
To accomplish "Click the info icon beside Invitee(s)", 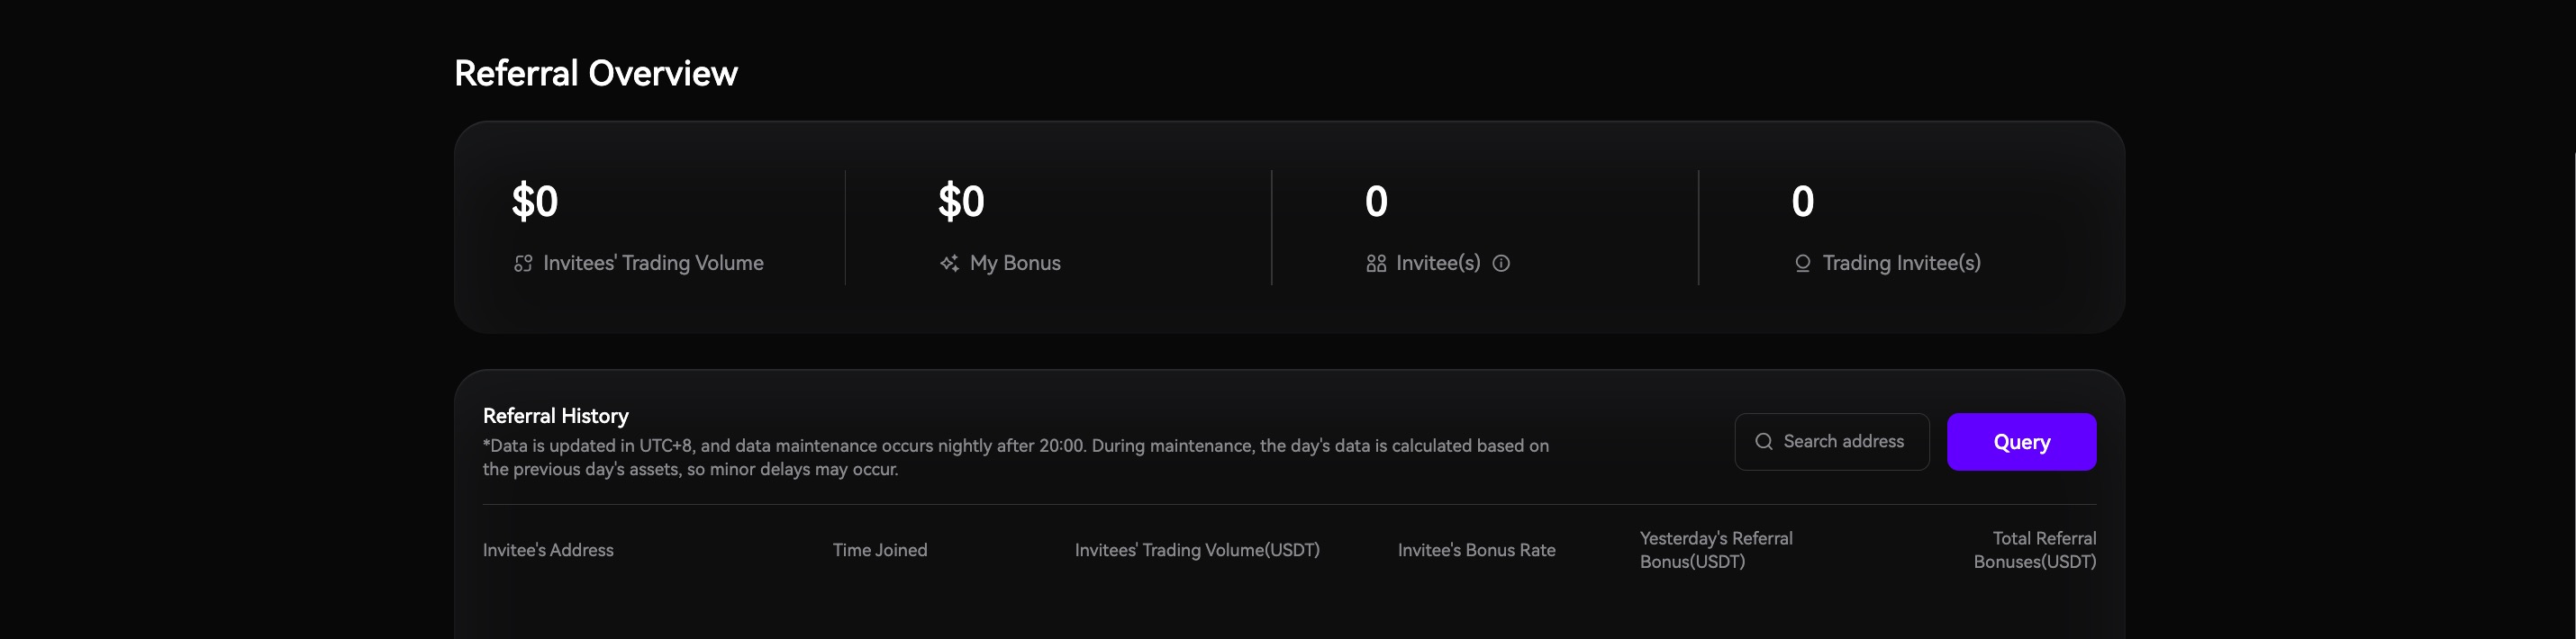I will 1501,264.
